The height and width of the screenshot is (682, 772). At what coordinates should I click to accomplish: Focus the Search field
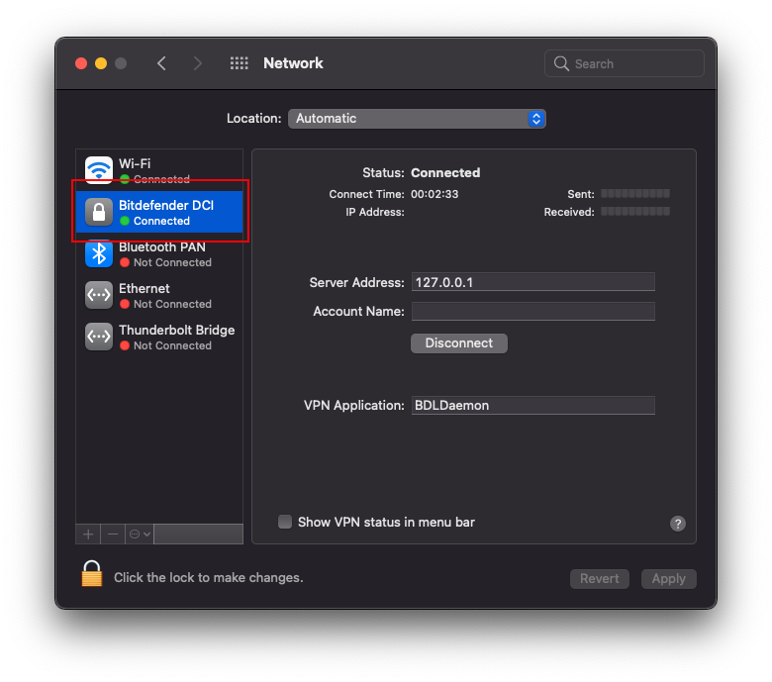[x=625, y=63]
